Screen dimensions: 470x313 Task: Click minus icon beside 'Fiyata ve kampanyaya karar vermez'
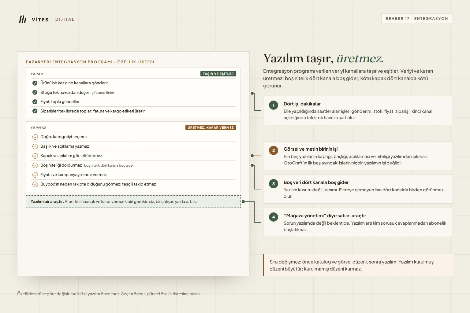point(35,175)
